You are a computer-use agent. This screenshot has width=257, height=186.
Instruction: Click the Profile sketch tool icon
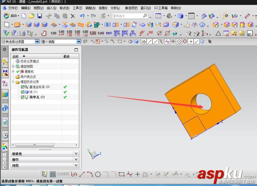(74, 174)
